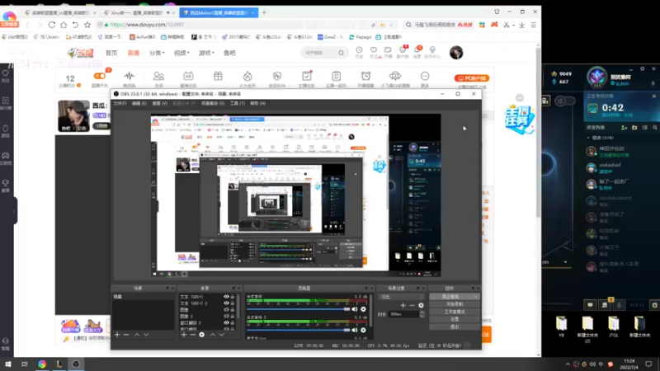Open source properties with the gear icon
The image size is (660, 371).
click(x=202, y=335)
